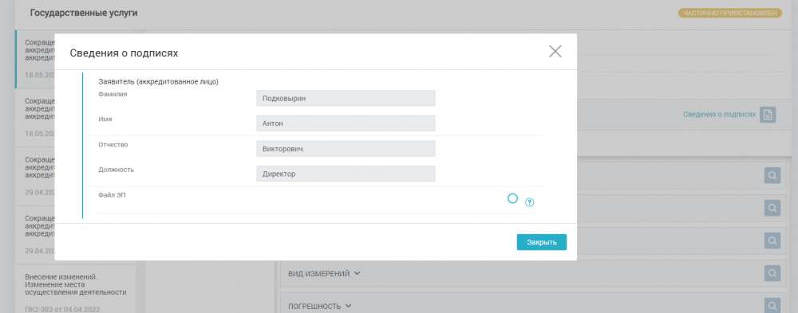Click the Файл ЭП label
This screenshot has width=798, height=313.
pos(112,194)
